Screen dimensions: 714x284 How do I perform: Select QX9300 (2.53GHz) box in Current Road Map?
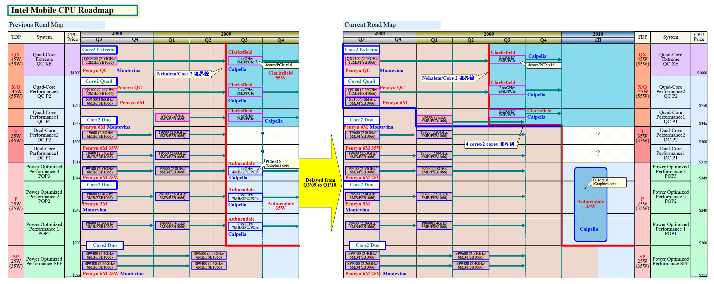click(362, 61)
